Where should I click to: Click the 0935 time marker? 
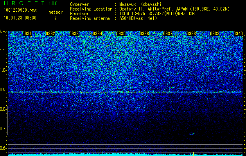(121, 34)
